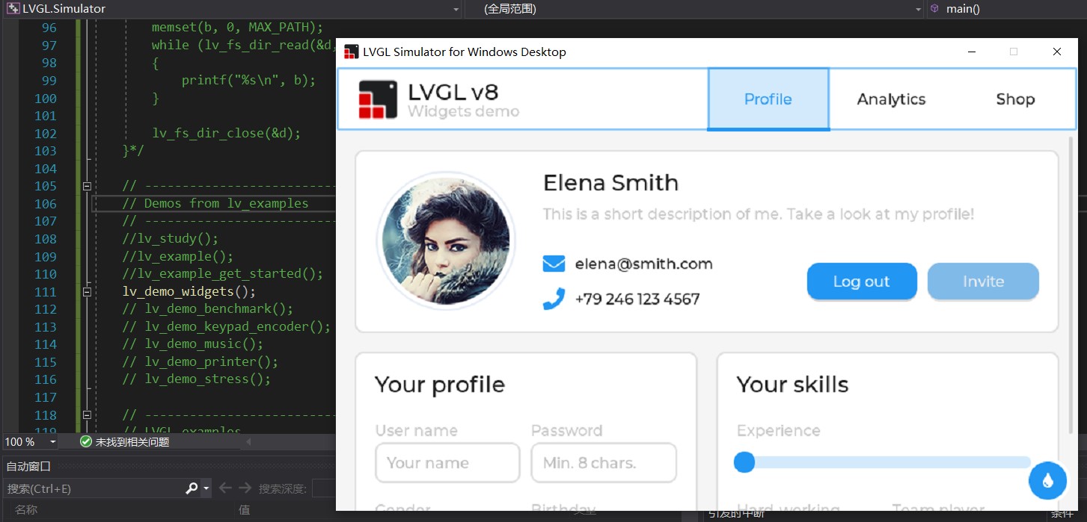
Task: Click the // lv_demo_benchmark(); line
Action: click(208, 308)
